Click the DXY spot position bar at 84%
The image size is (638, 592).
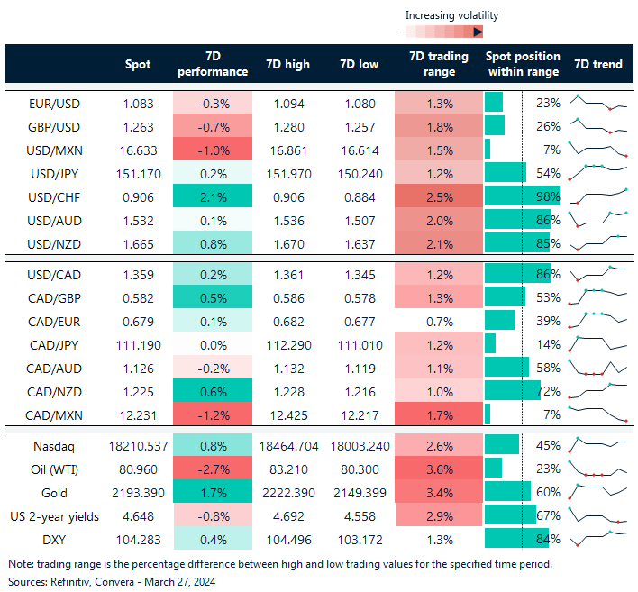[517, 538]
